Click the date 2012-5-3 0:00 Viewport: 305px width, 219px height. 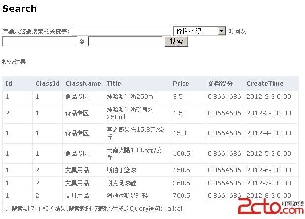(269, 154)
